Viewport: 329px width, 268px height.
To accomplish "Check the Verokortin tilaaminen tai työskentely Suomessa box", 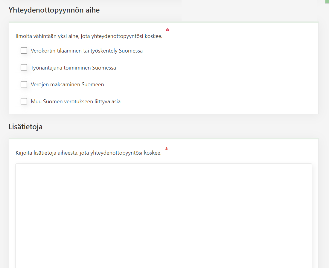I will (x=24, y=51).
